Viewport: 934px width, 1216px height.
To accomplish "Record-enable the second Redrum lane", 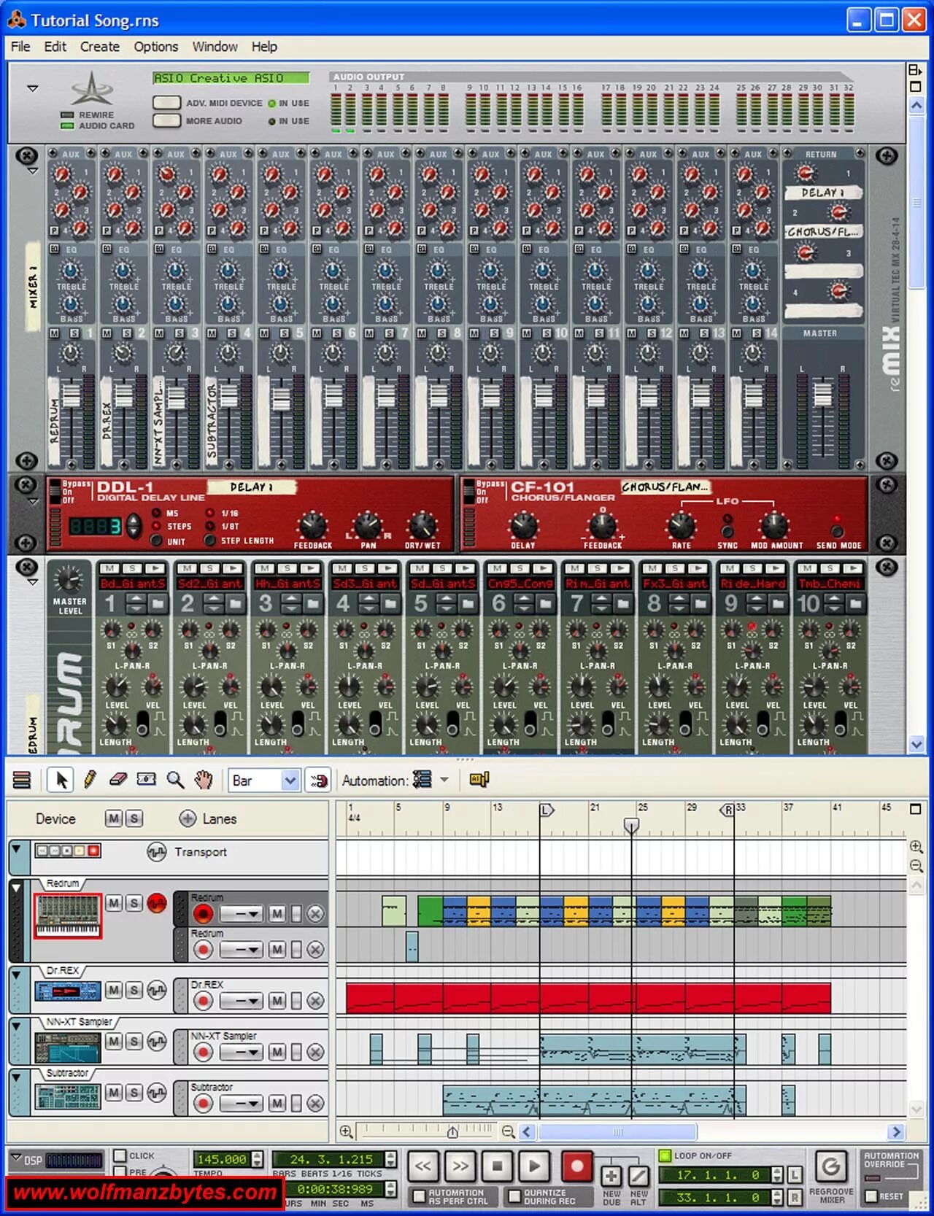I will (x=203, y=949).
